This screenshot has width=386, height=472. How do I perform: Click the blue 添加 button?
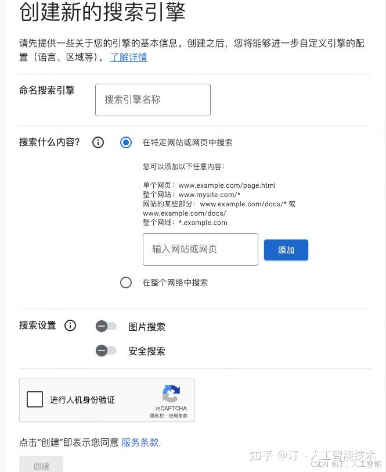coord(286,249)
